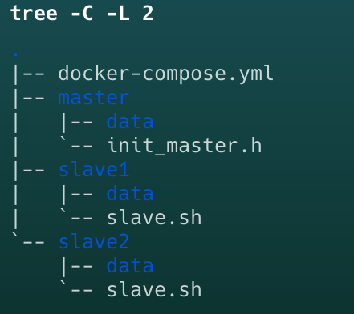Open the data folder inside master

click(x=130, y=122)
